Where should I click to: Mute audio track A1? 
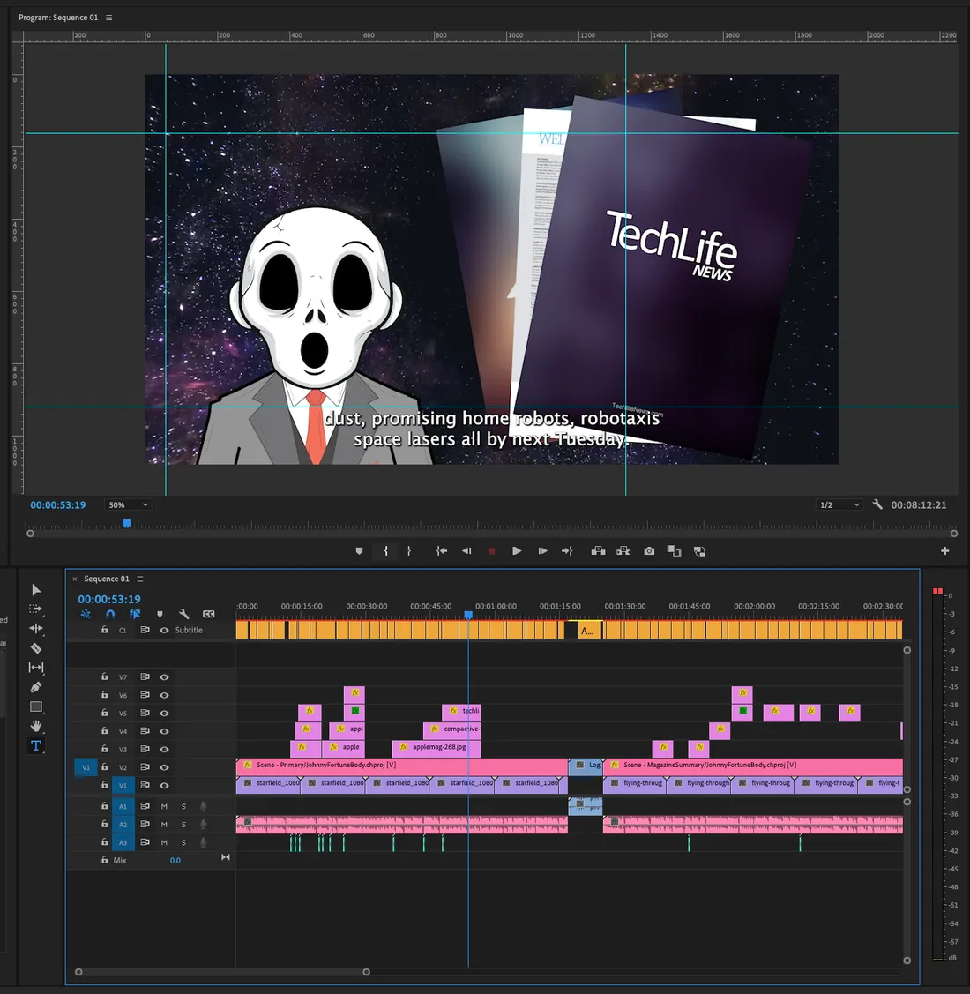coord(164,805)
